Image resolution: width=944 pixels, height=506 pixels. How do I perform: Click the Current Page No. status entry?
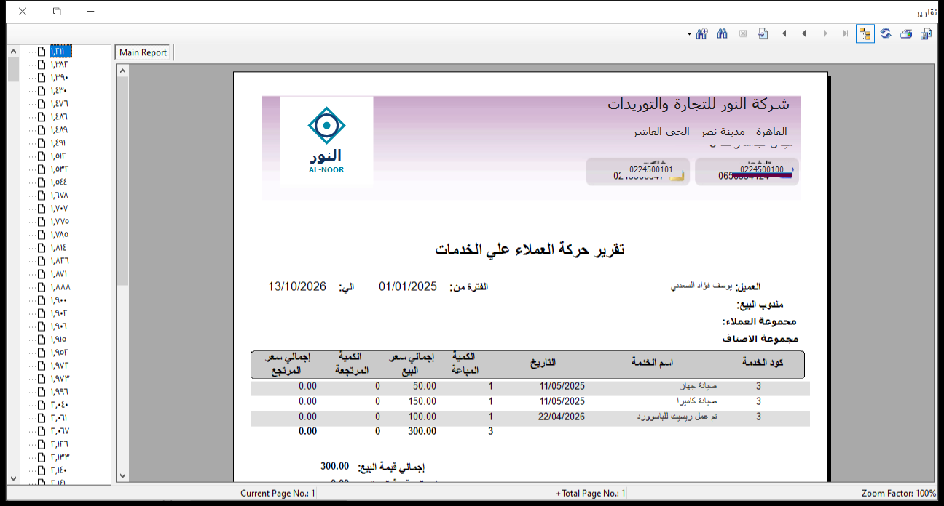coord(278,493)
